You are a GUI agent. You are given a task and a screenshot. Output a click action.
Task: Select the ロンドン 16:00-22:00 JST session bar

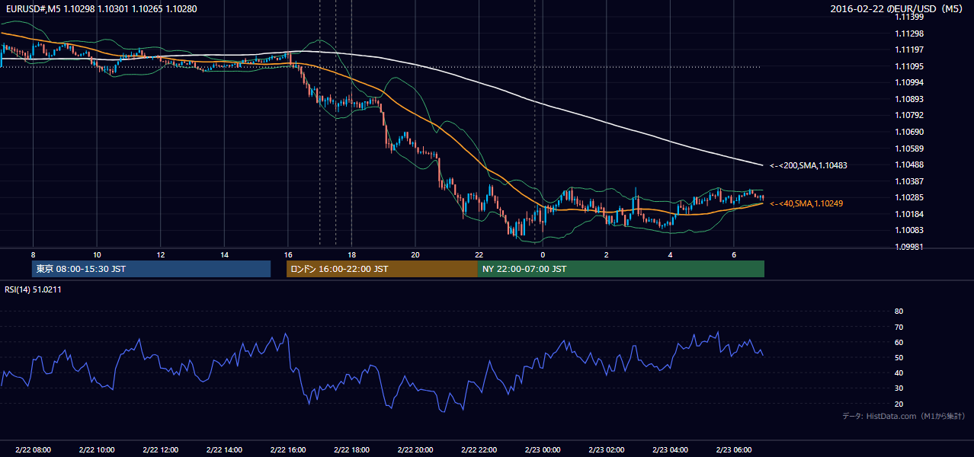pos(382,269)
